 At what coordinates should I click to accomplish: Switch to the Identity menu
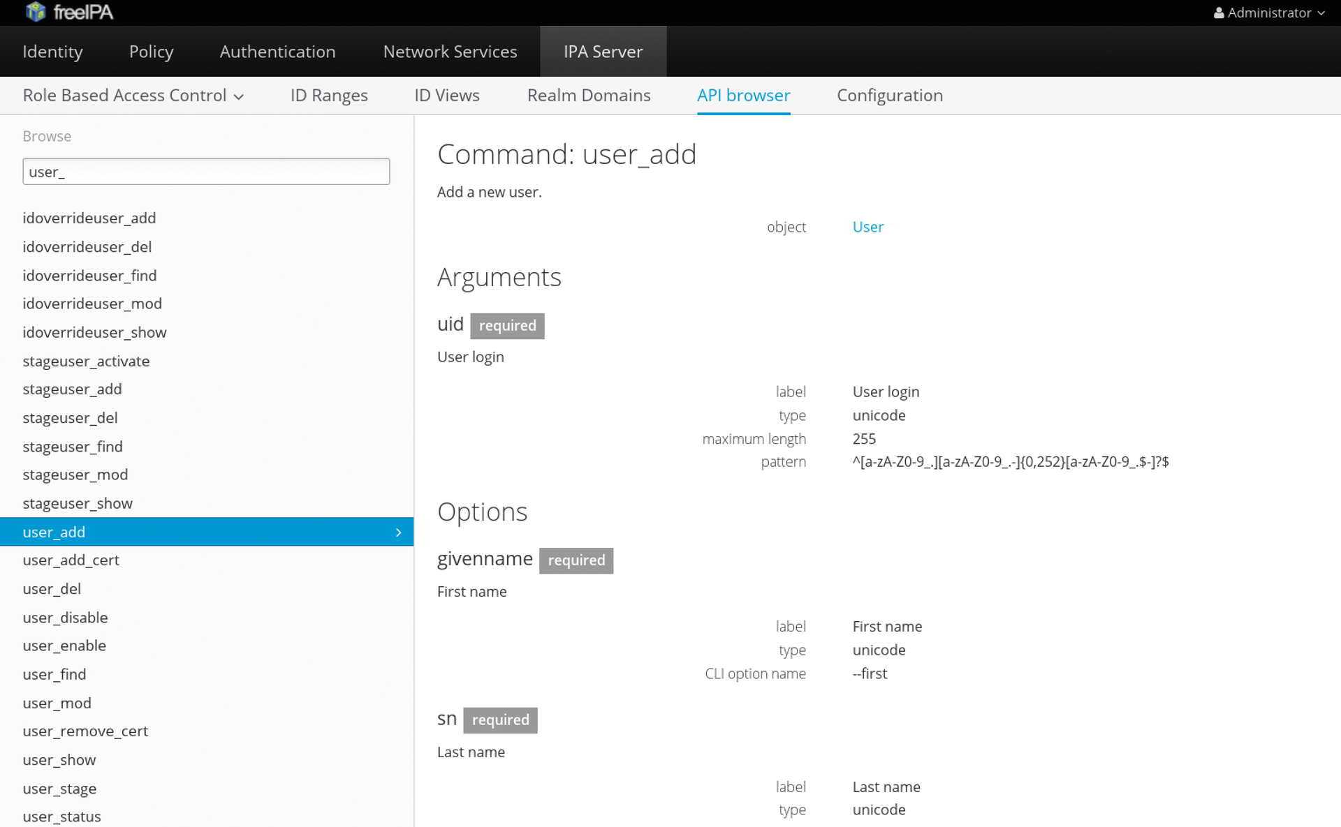click(x=52, y=51)
